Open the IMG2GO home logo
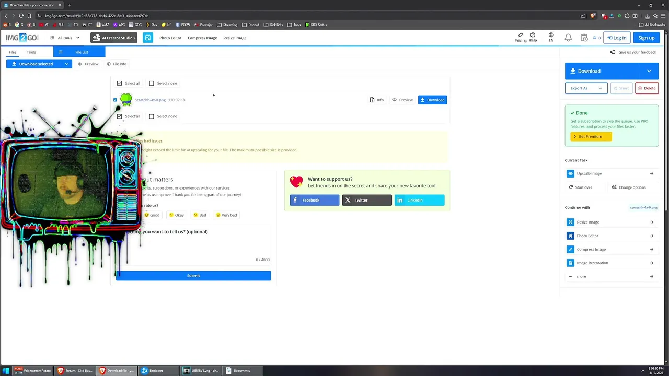The image size is (669, 376). tap(22, 38)
